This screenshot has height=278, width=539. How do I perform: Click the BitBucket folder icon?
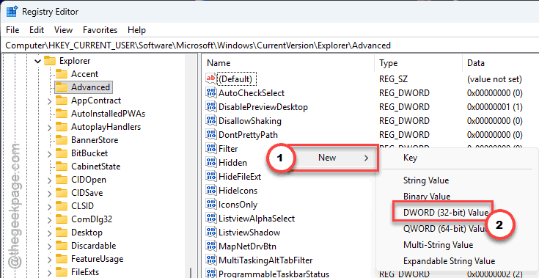(x=62, y=153)
